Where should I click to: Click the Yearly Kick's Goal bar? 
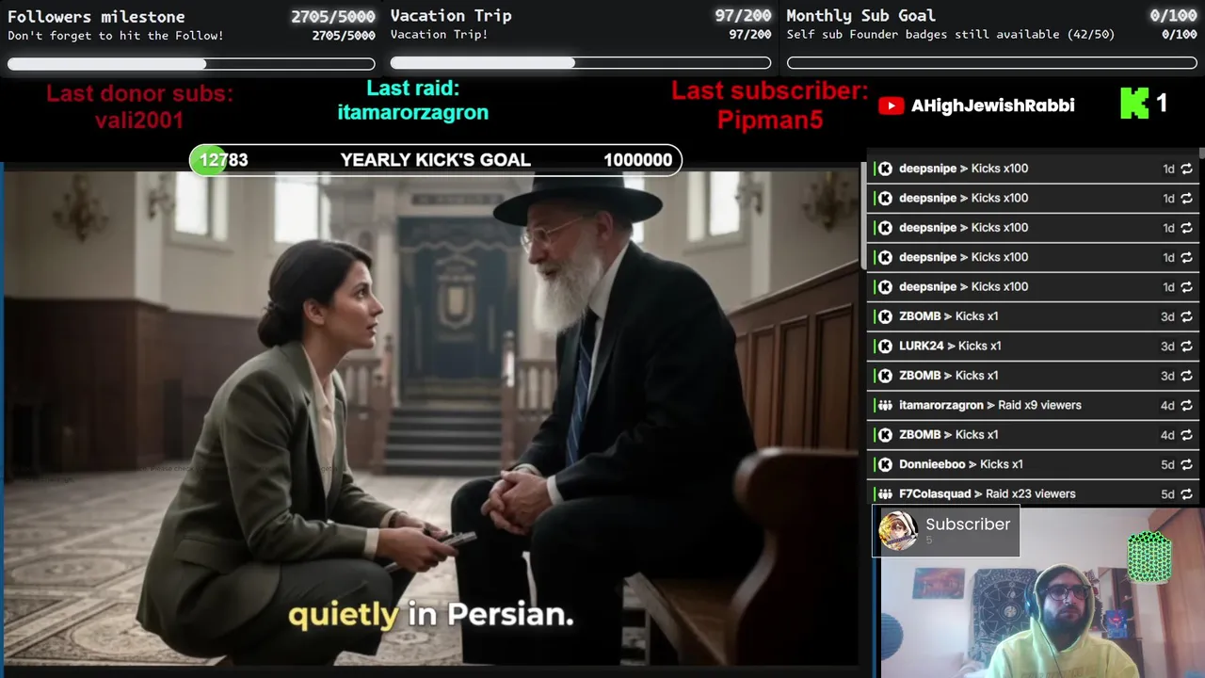435,160
